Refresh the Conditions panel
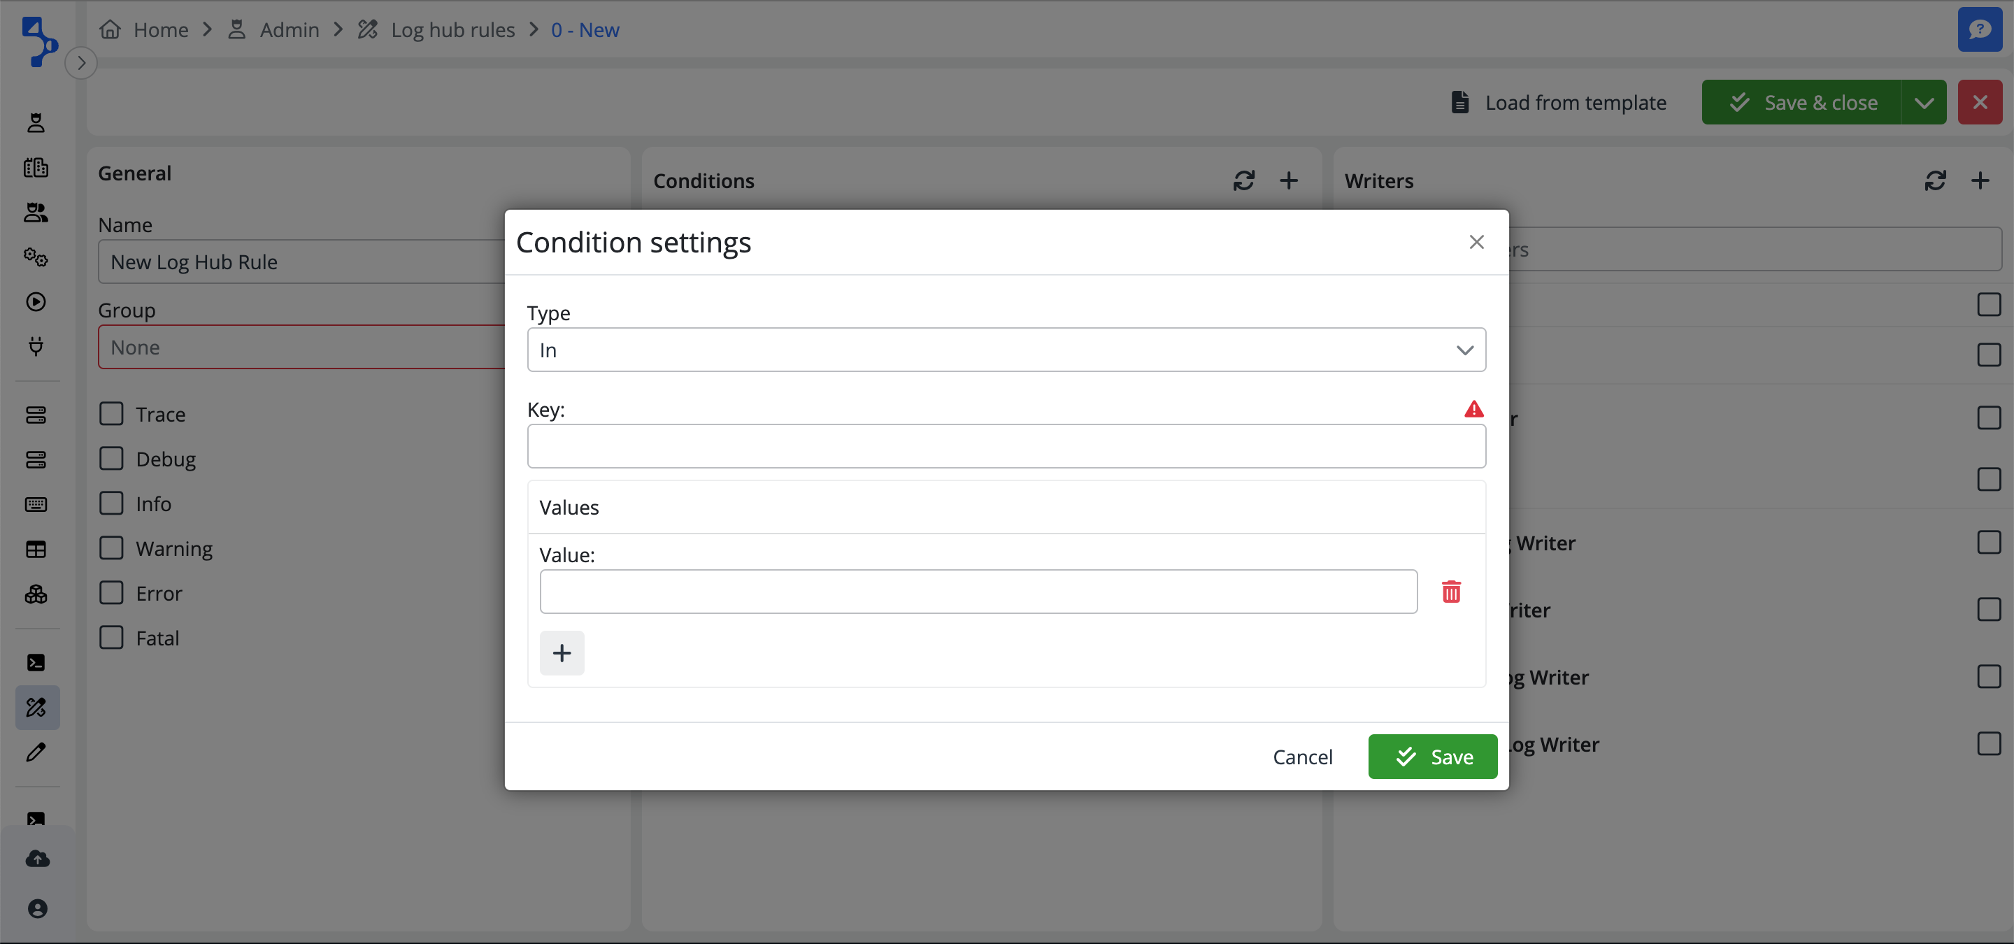Screen dimensions: 2014x944 1244,180
